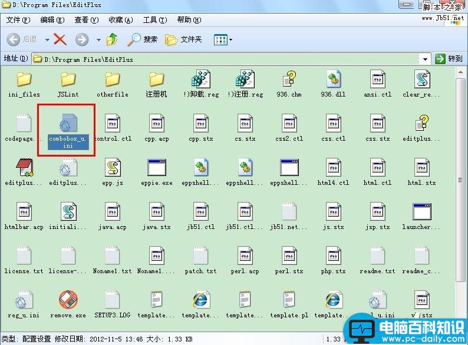
Task: Select the 936.dll file
Action: point(333,85)
